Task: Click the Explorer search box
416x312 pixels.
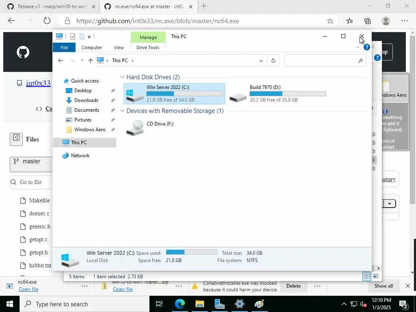Action: point(325,61)
